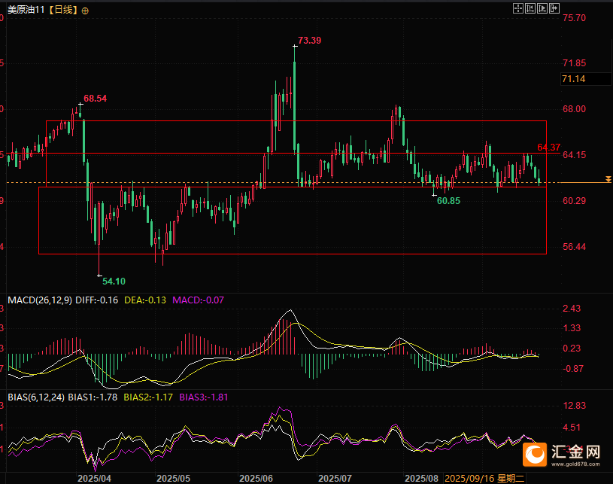613x484 pixels.
Task: Click the jump-to-start chart range icon
Action: [530, 9]
